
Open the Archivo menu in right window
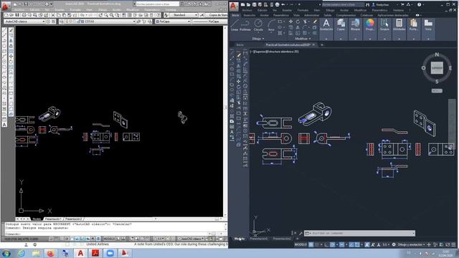[x=247, y=10]
